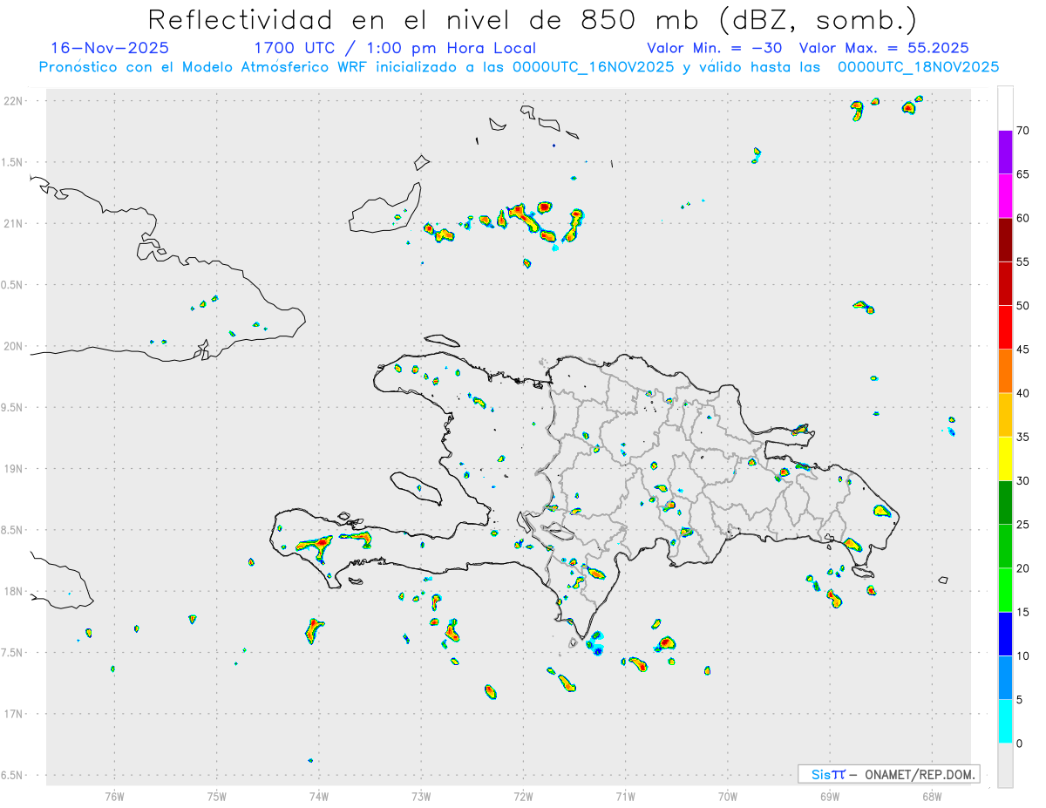Click the Valor Max. = 55.2025 label
The image size is (1046, 808).
point(884,48)
